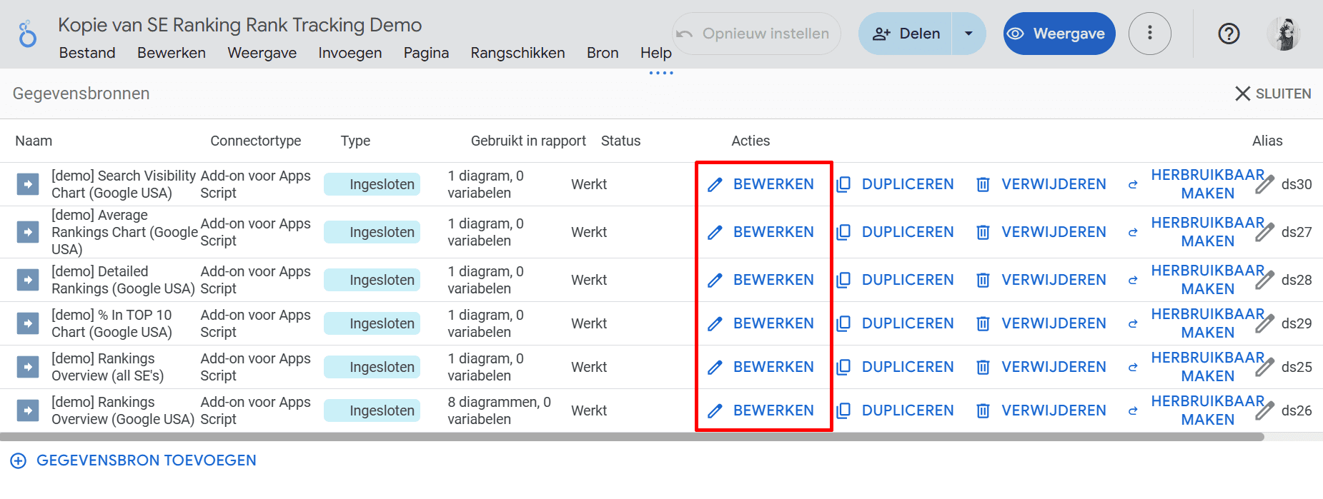The image size is (1323, 499).
Task: Click arrow icon of Rankings Overview (Google USA)
Action: (28, 410)
